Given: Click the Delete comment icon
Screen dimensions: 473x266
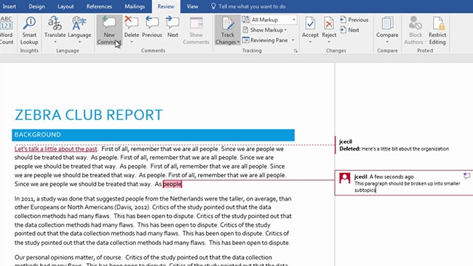Looking at the screenshot, I should pyautogui.click(x=132, y=23).
